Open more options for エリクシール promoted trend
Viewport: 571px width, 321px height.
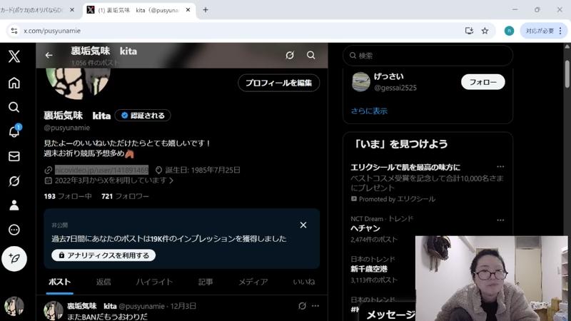[500, 167]
